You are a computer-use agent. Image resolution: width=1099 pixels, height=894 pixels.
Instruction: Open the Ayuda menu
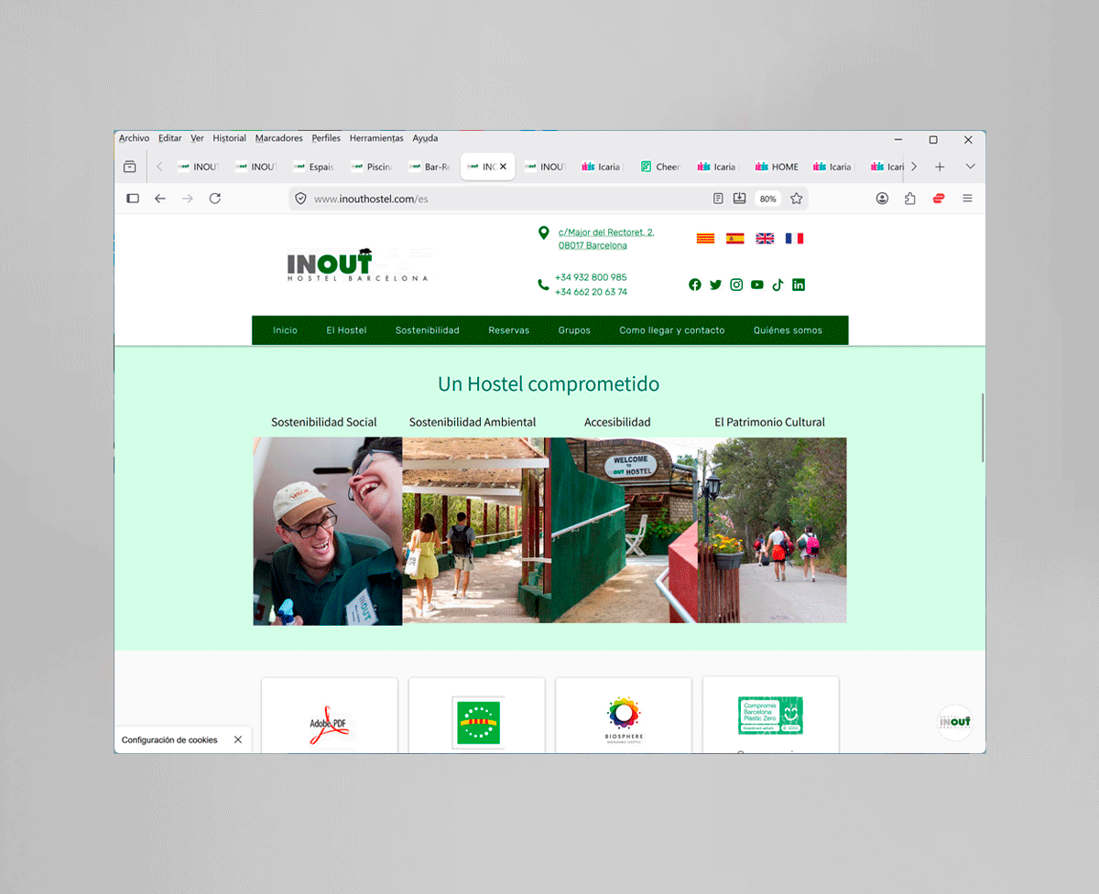(x=425, y=138)
